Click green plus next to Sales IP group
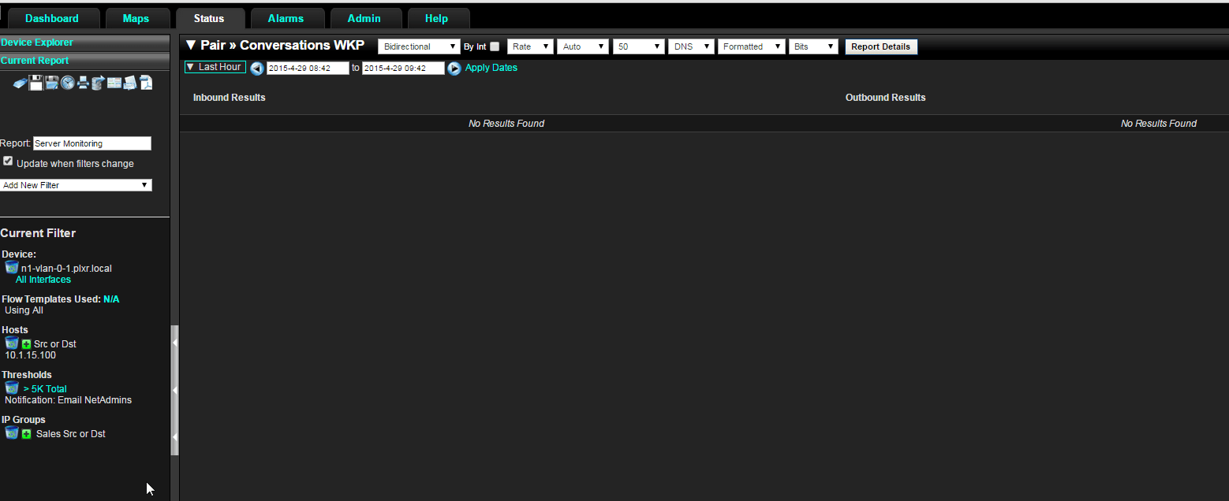 pos(27,434)
